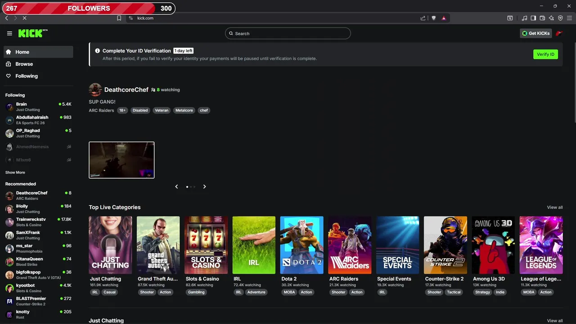Open the Grand Theft Auto V category card
This screenshot has height=324, width=576.
(x=158, y=245)
